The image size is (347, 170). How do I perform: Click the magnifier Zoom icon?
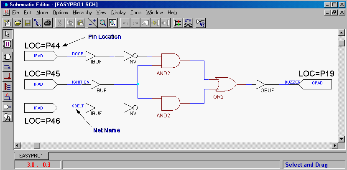(x=102, y=23)
